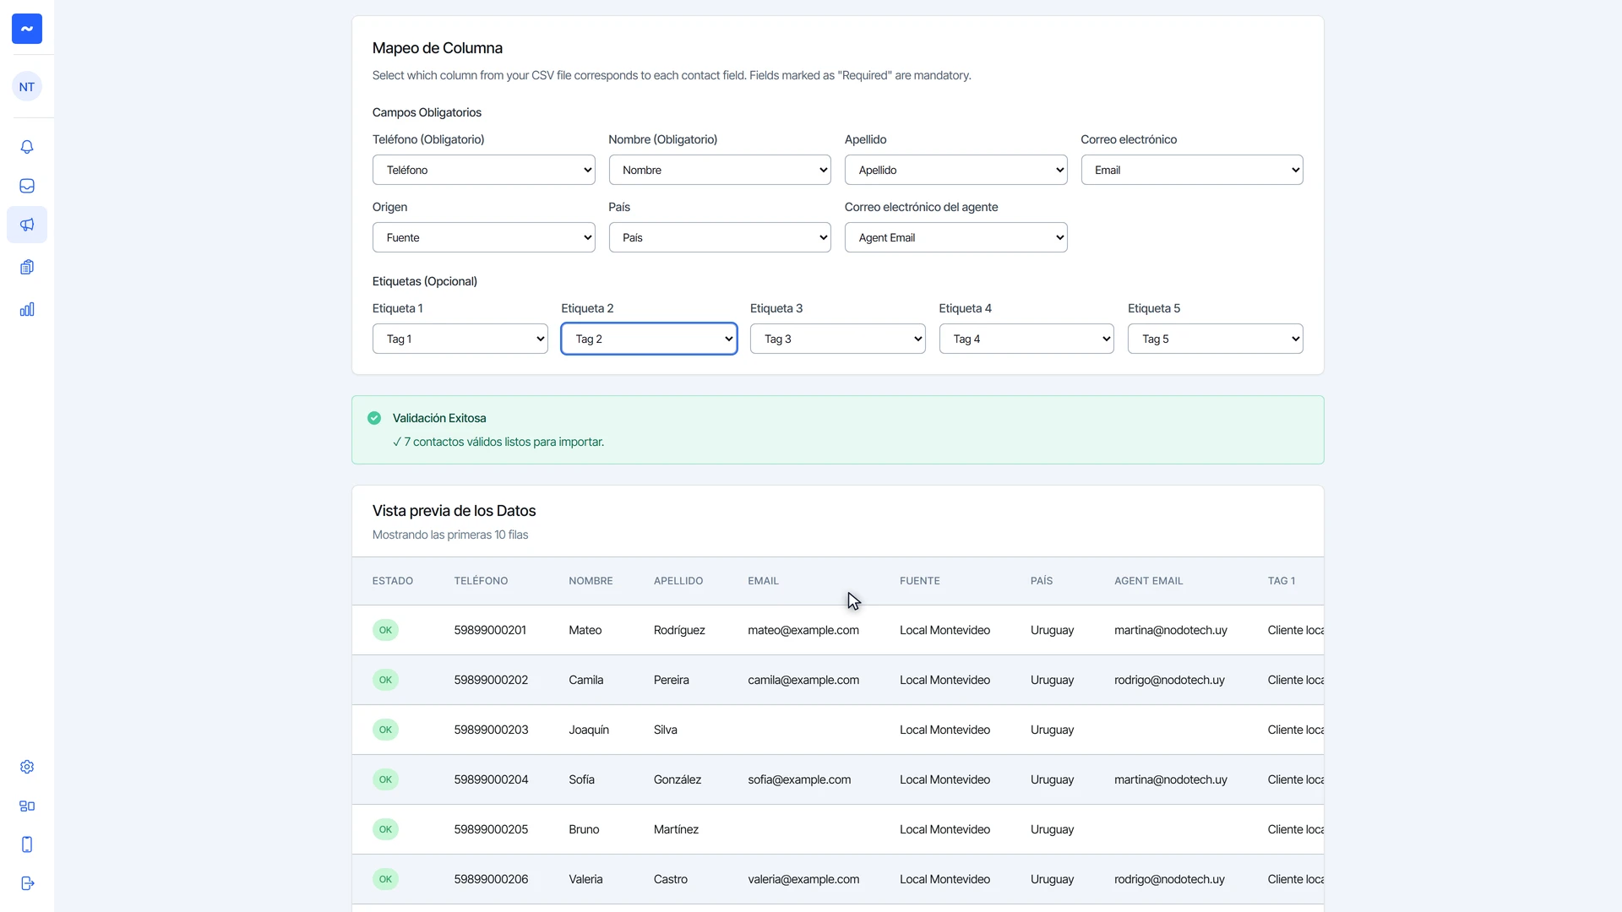This screenshot has width=1622, height=912.
Task: Open the Correo electrónico dropdown
Action: (1192, 170)
